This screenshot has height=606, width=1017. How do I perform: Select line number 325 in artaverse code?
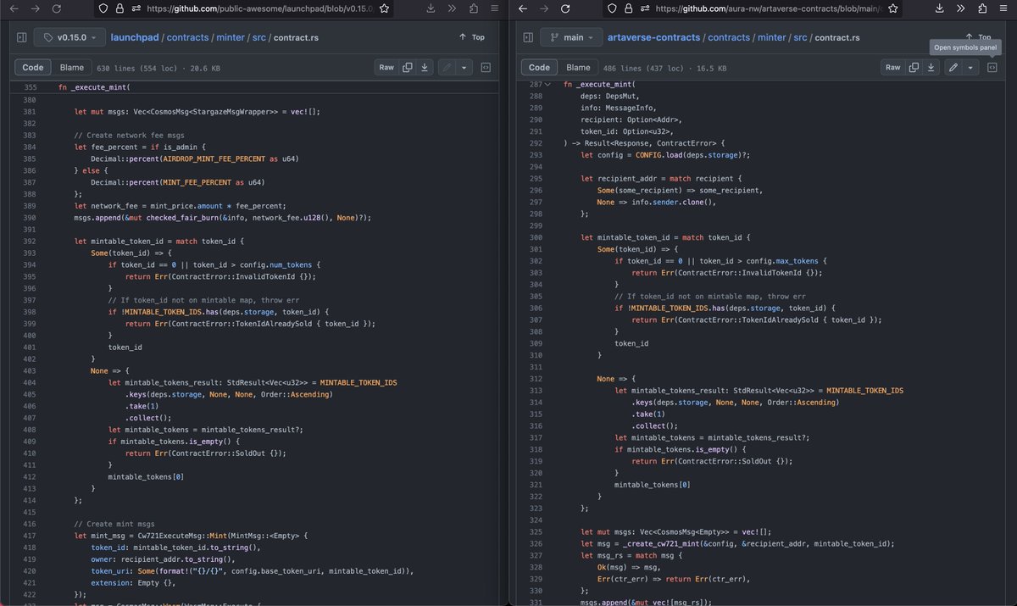click(536, 531)
